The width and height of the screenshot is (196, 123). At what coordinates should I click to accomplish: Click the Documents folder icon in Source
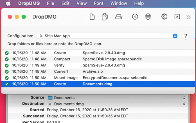50,98
